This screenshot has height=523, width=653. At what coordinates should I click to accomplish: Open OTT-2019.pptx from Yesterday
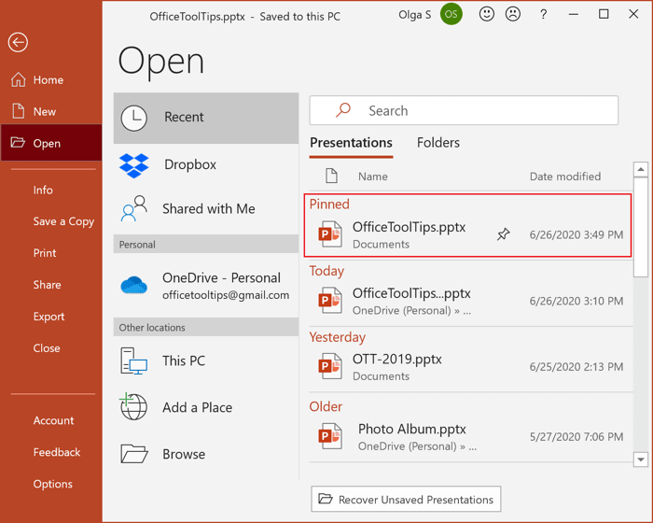click(470, 367)
